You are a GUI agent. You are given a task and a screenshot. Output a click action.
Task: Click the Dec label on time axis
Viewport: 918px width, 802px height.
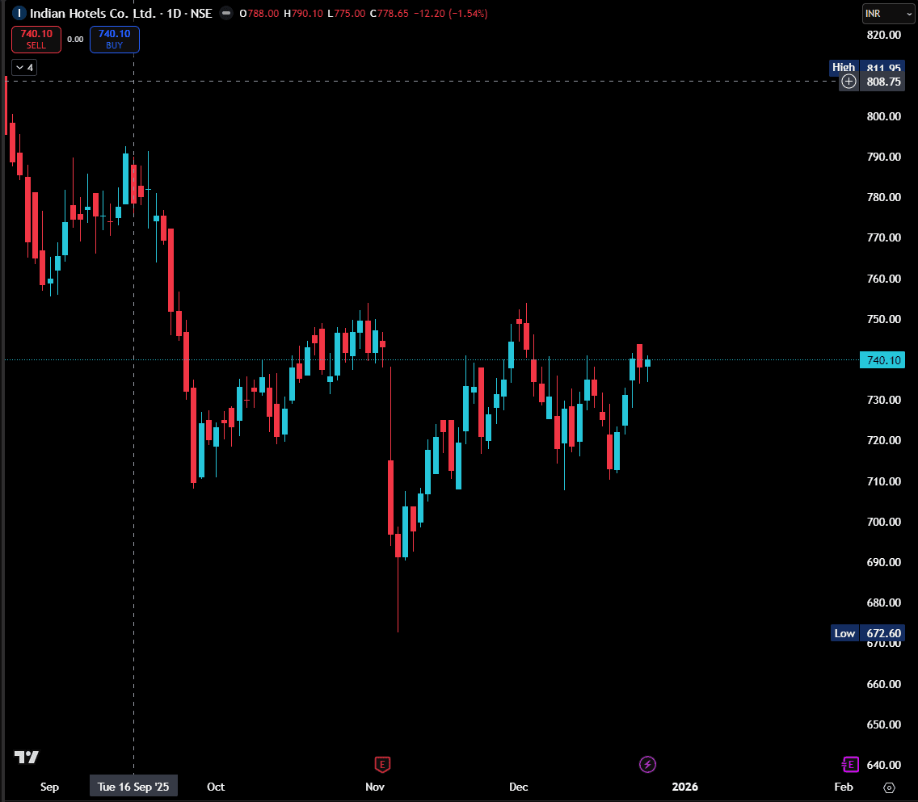pyautogui.click(x=519, y=786)
